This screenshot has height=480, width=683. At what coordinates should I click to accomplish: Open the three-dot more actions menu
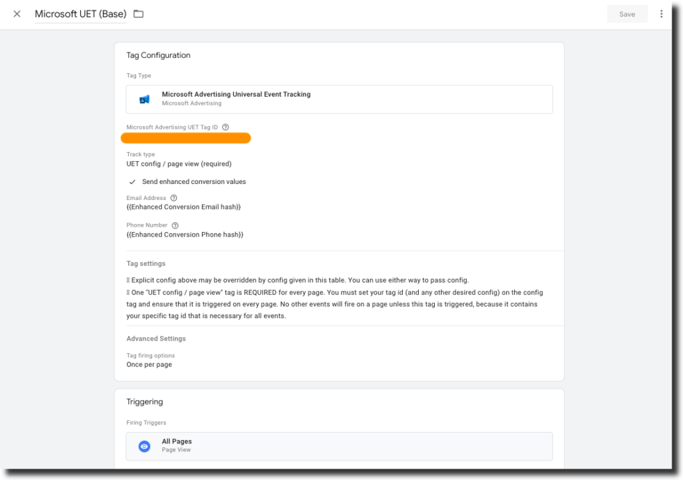661,14
